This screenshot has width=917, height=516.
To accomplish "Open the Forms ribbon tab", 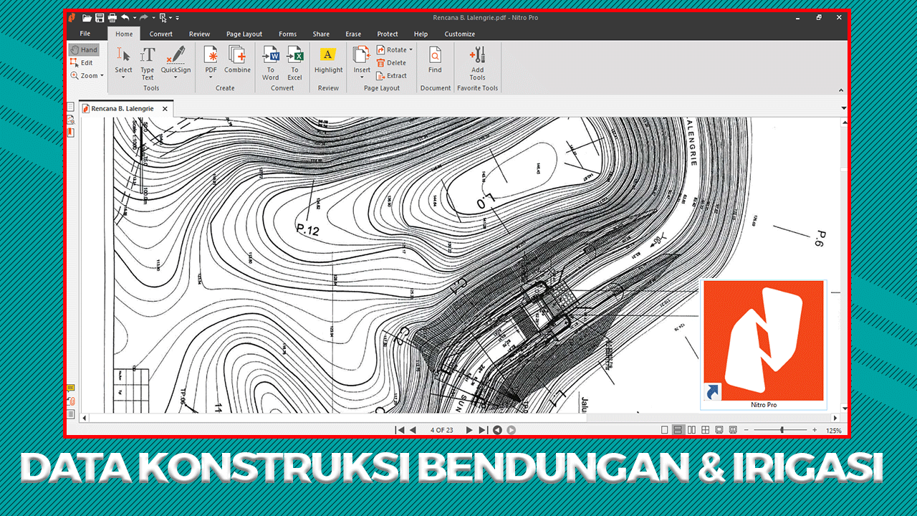I will (287, 34).
